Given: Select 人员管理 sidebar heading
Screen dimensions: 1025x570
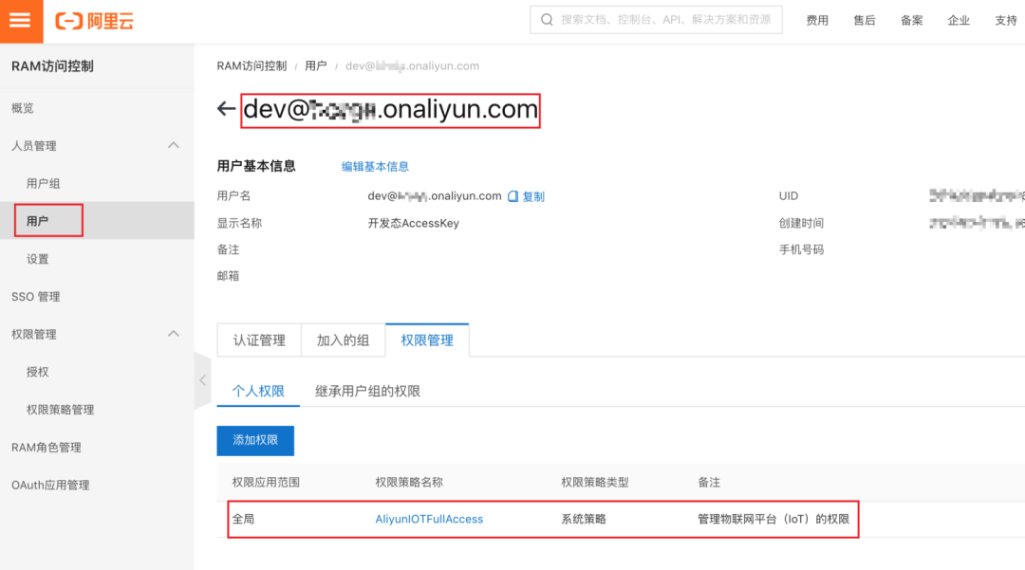Looking at the screenshot, I should pyautogui.click(x=34, y=146).
